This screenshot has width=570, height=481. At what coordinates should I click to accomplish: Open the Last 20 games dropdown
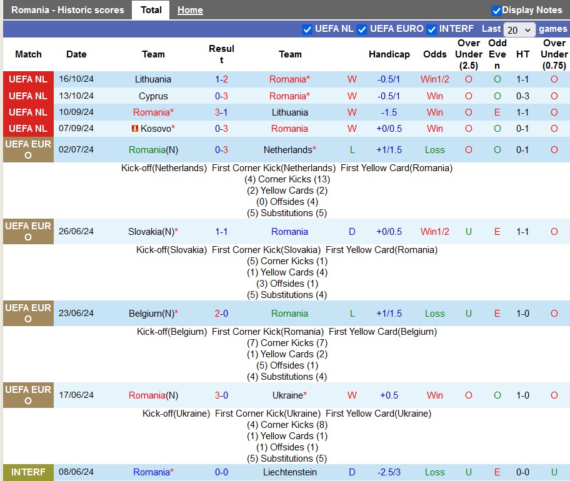click(x=519, y=30)
